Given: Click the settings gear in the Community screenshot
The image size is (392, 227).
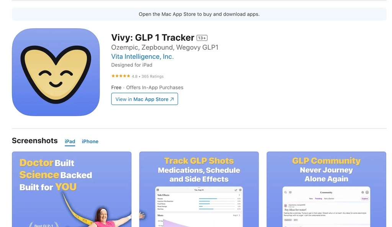Looking at the screenshot, I should 363,192.
